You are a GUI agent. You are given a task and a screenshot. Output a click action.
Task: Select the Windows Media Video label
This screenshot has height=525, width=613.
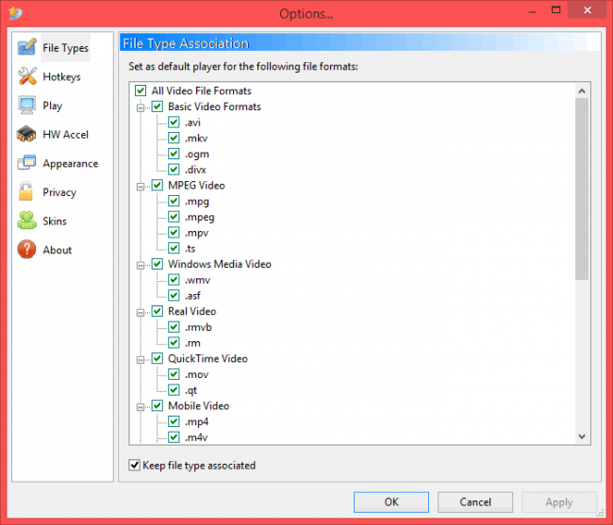pyautogui.click(x=220, y=264)
